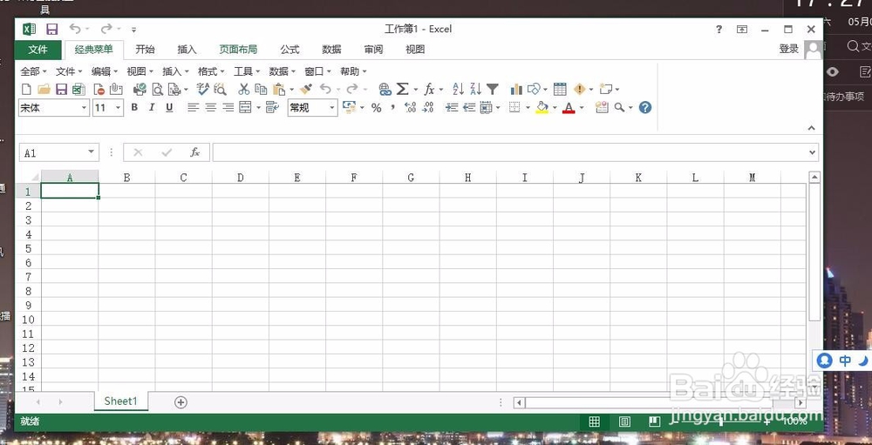Cut selection with the scissors icon
Image resolution: width=872 pixels, height=445 pixels.
click(x=243, y=89)
